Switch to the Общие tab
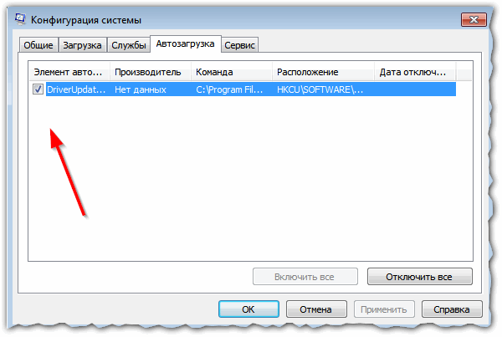502x337 pixels. point(38,45)
